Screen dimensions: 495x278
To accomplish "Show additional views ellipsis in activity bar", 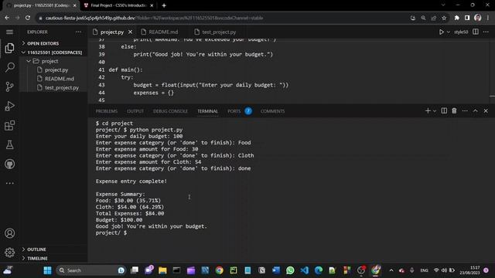I will 10,183.
